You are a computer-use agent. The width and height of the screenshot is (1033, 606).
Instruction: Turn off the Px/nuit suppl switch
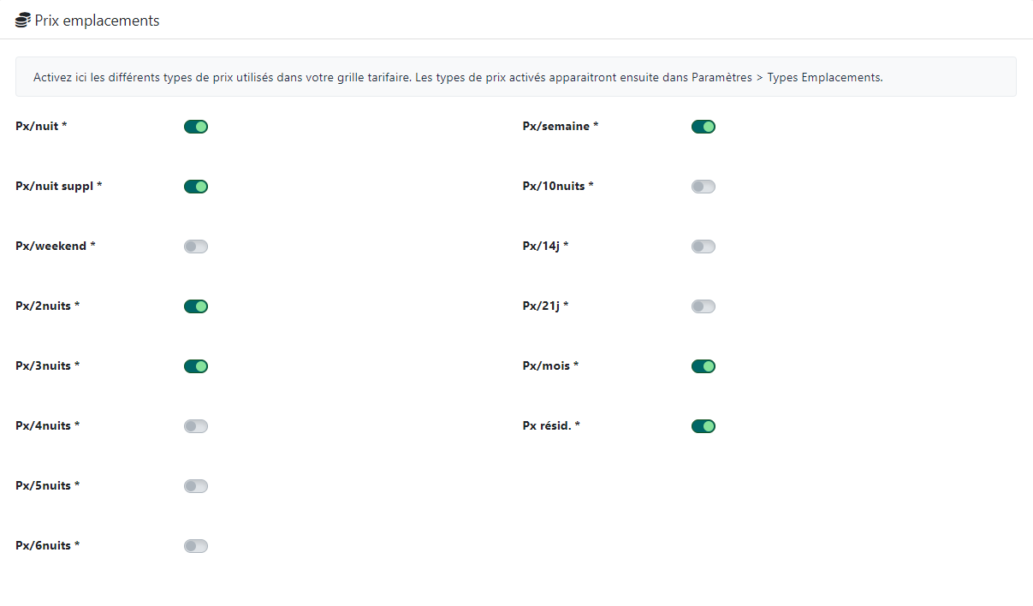(x=196, y=187)
